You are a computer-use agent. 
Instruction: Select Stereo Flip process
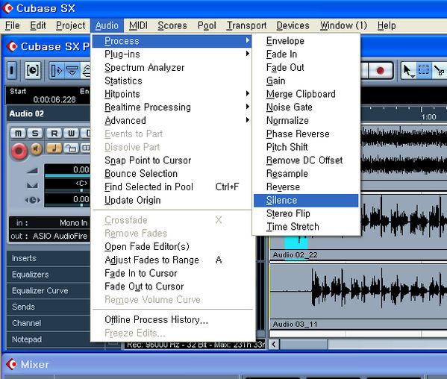306,213
